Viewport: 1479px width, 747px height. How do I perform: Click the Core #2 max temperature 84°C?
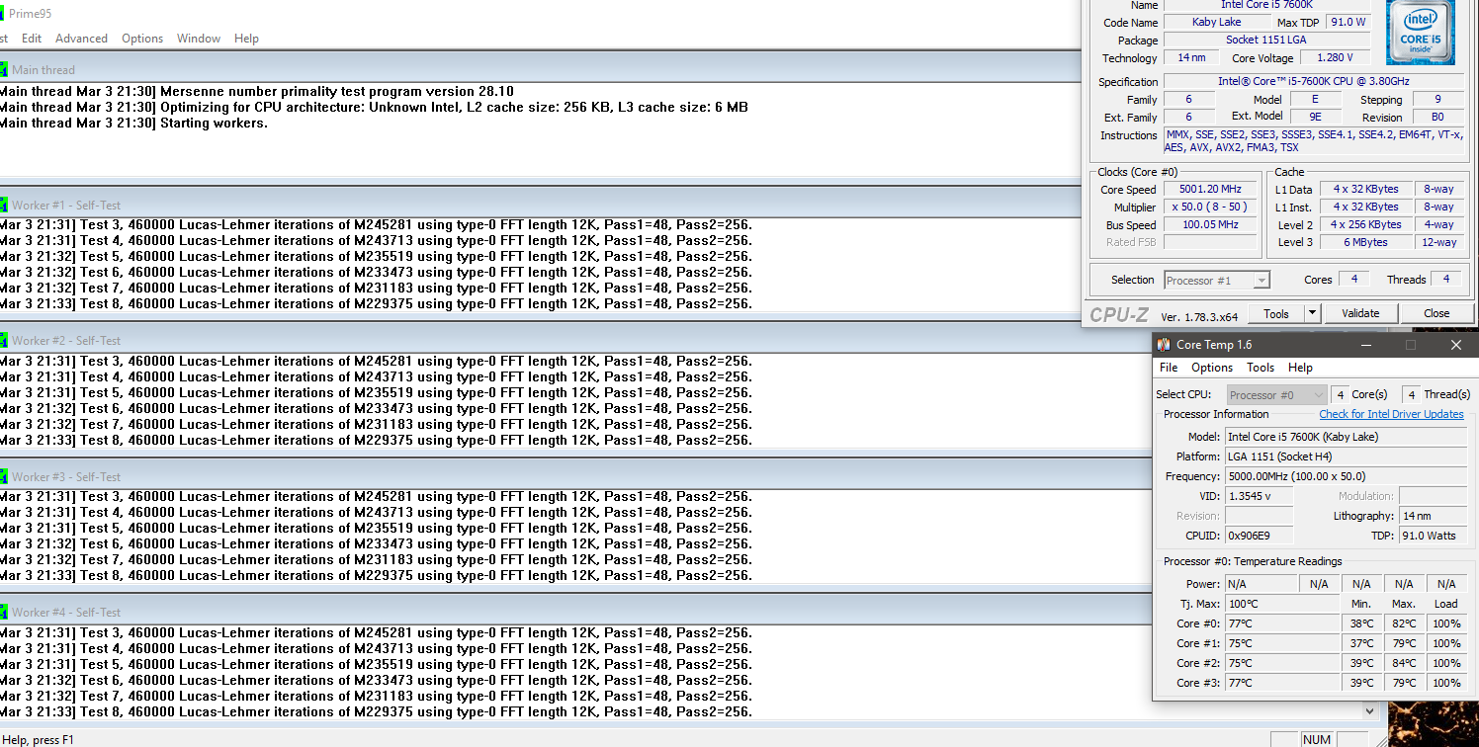[x=1404, y=663]
